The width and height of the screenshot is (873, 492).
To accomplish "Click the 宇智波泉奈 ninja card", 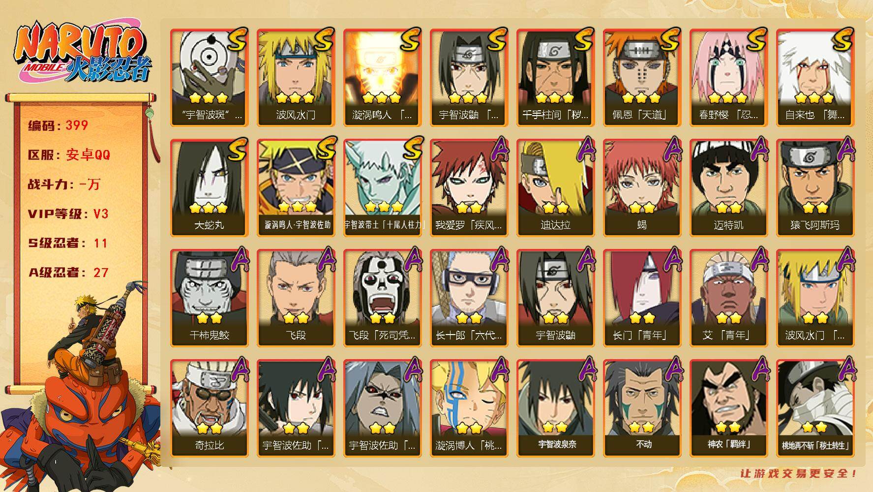I will (x=556, y=408).
